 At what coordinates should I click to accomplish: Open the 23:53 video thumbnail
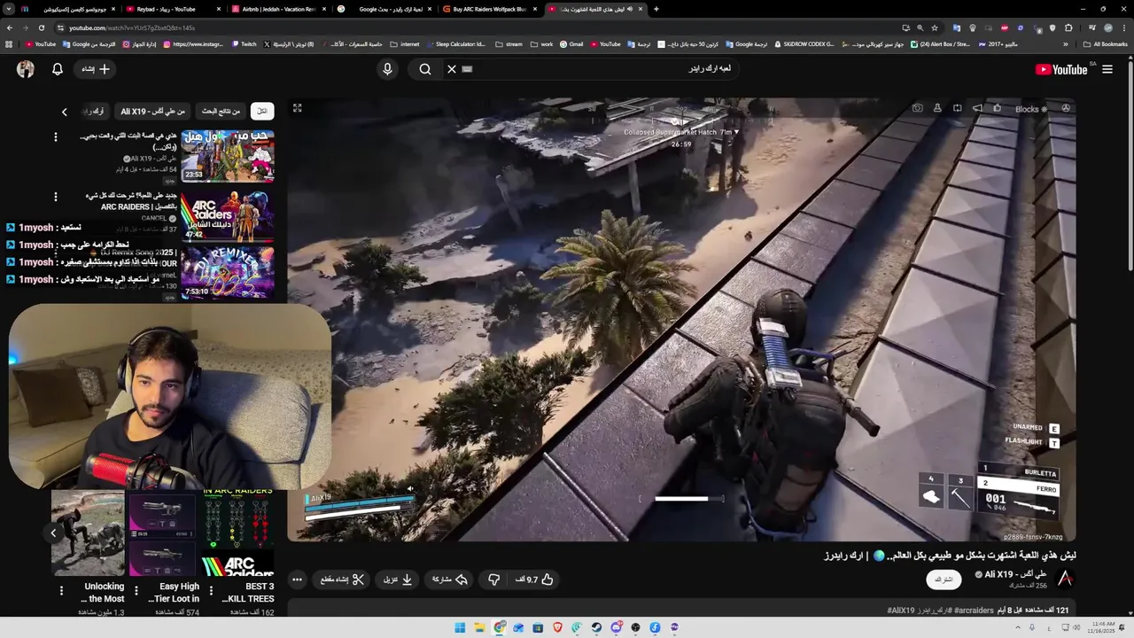[228, 155]
